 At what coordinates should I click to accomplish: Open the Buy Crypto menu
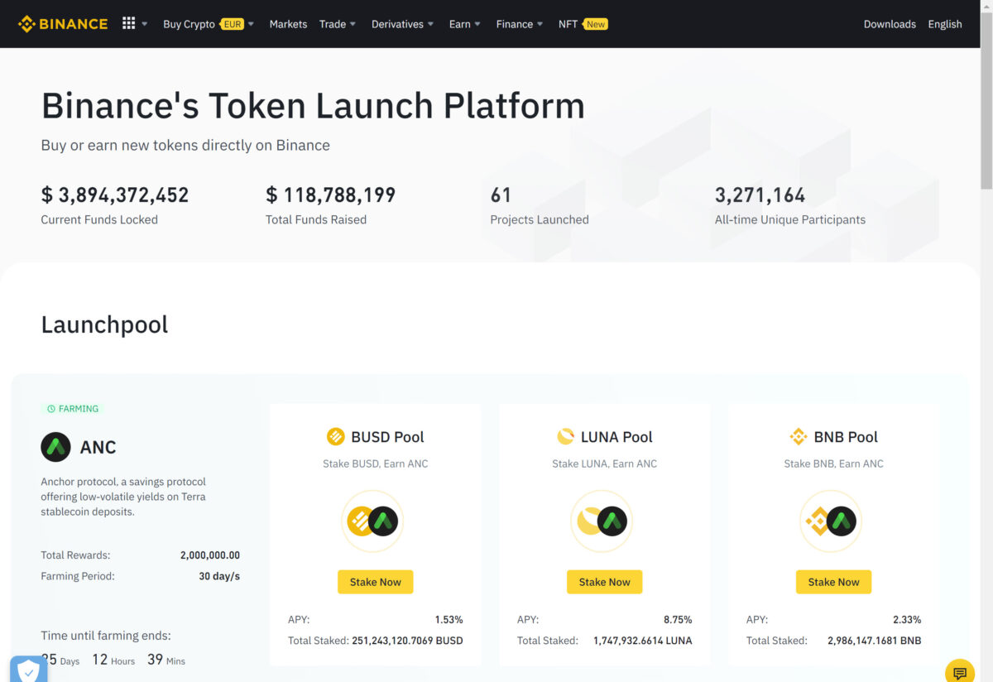[x=189, y=24]
